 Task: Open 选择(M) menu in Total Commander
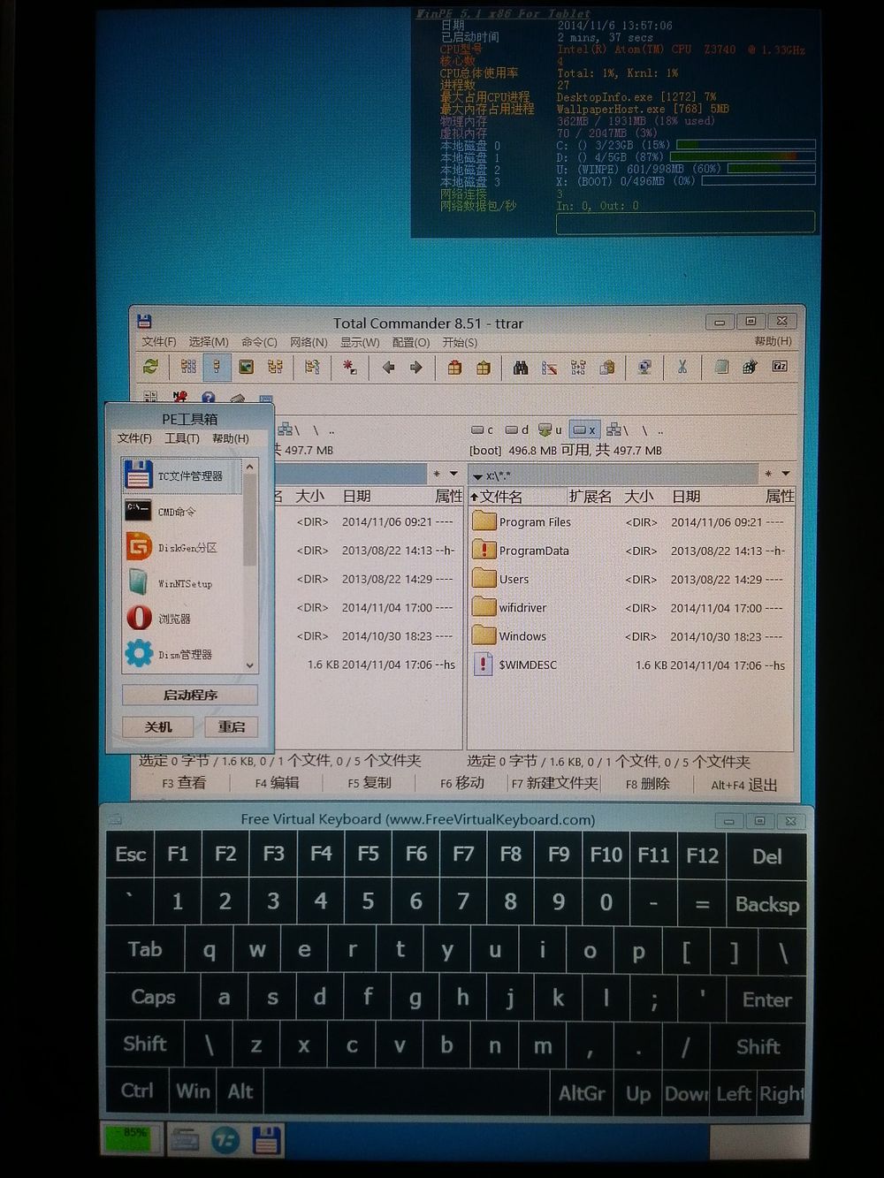click(209, 342)
